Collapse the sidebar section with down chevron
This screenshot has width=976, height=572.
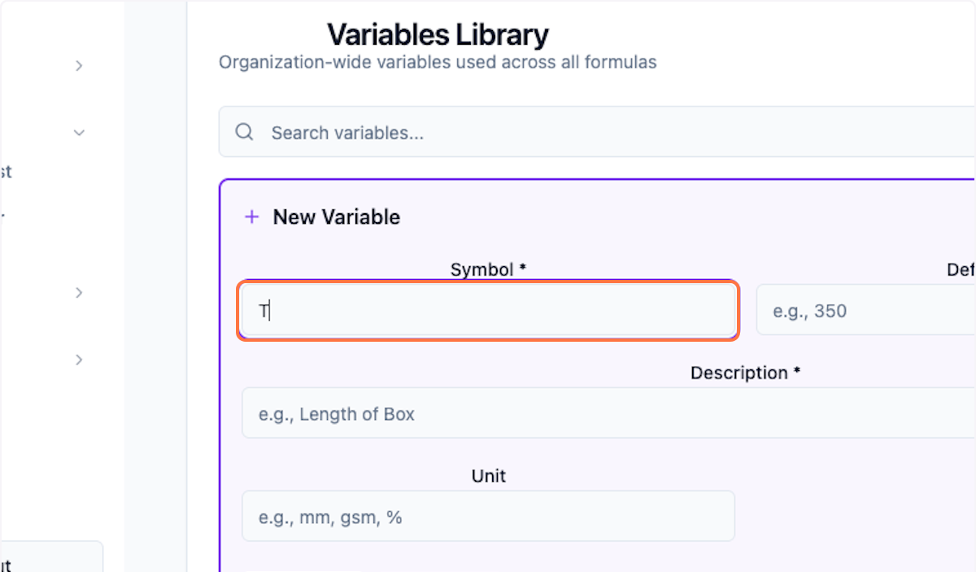click(79, 132)
